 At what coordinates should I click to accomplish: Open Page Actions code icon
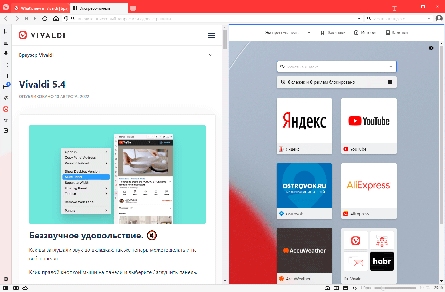355,288
